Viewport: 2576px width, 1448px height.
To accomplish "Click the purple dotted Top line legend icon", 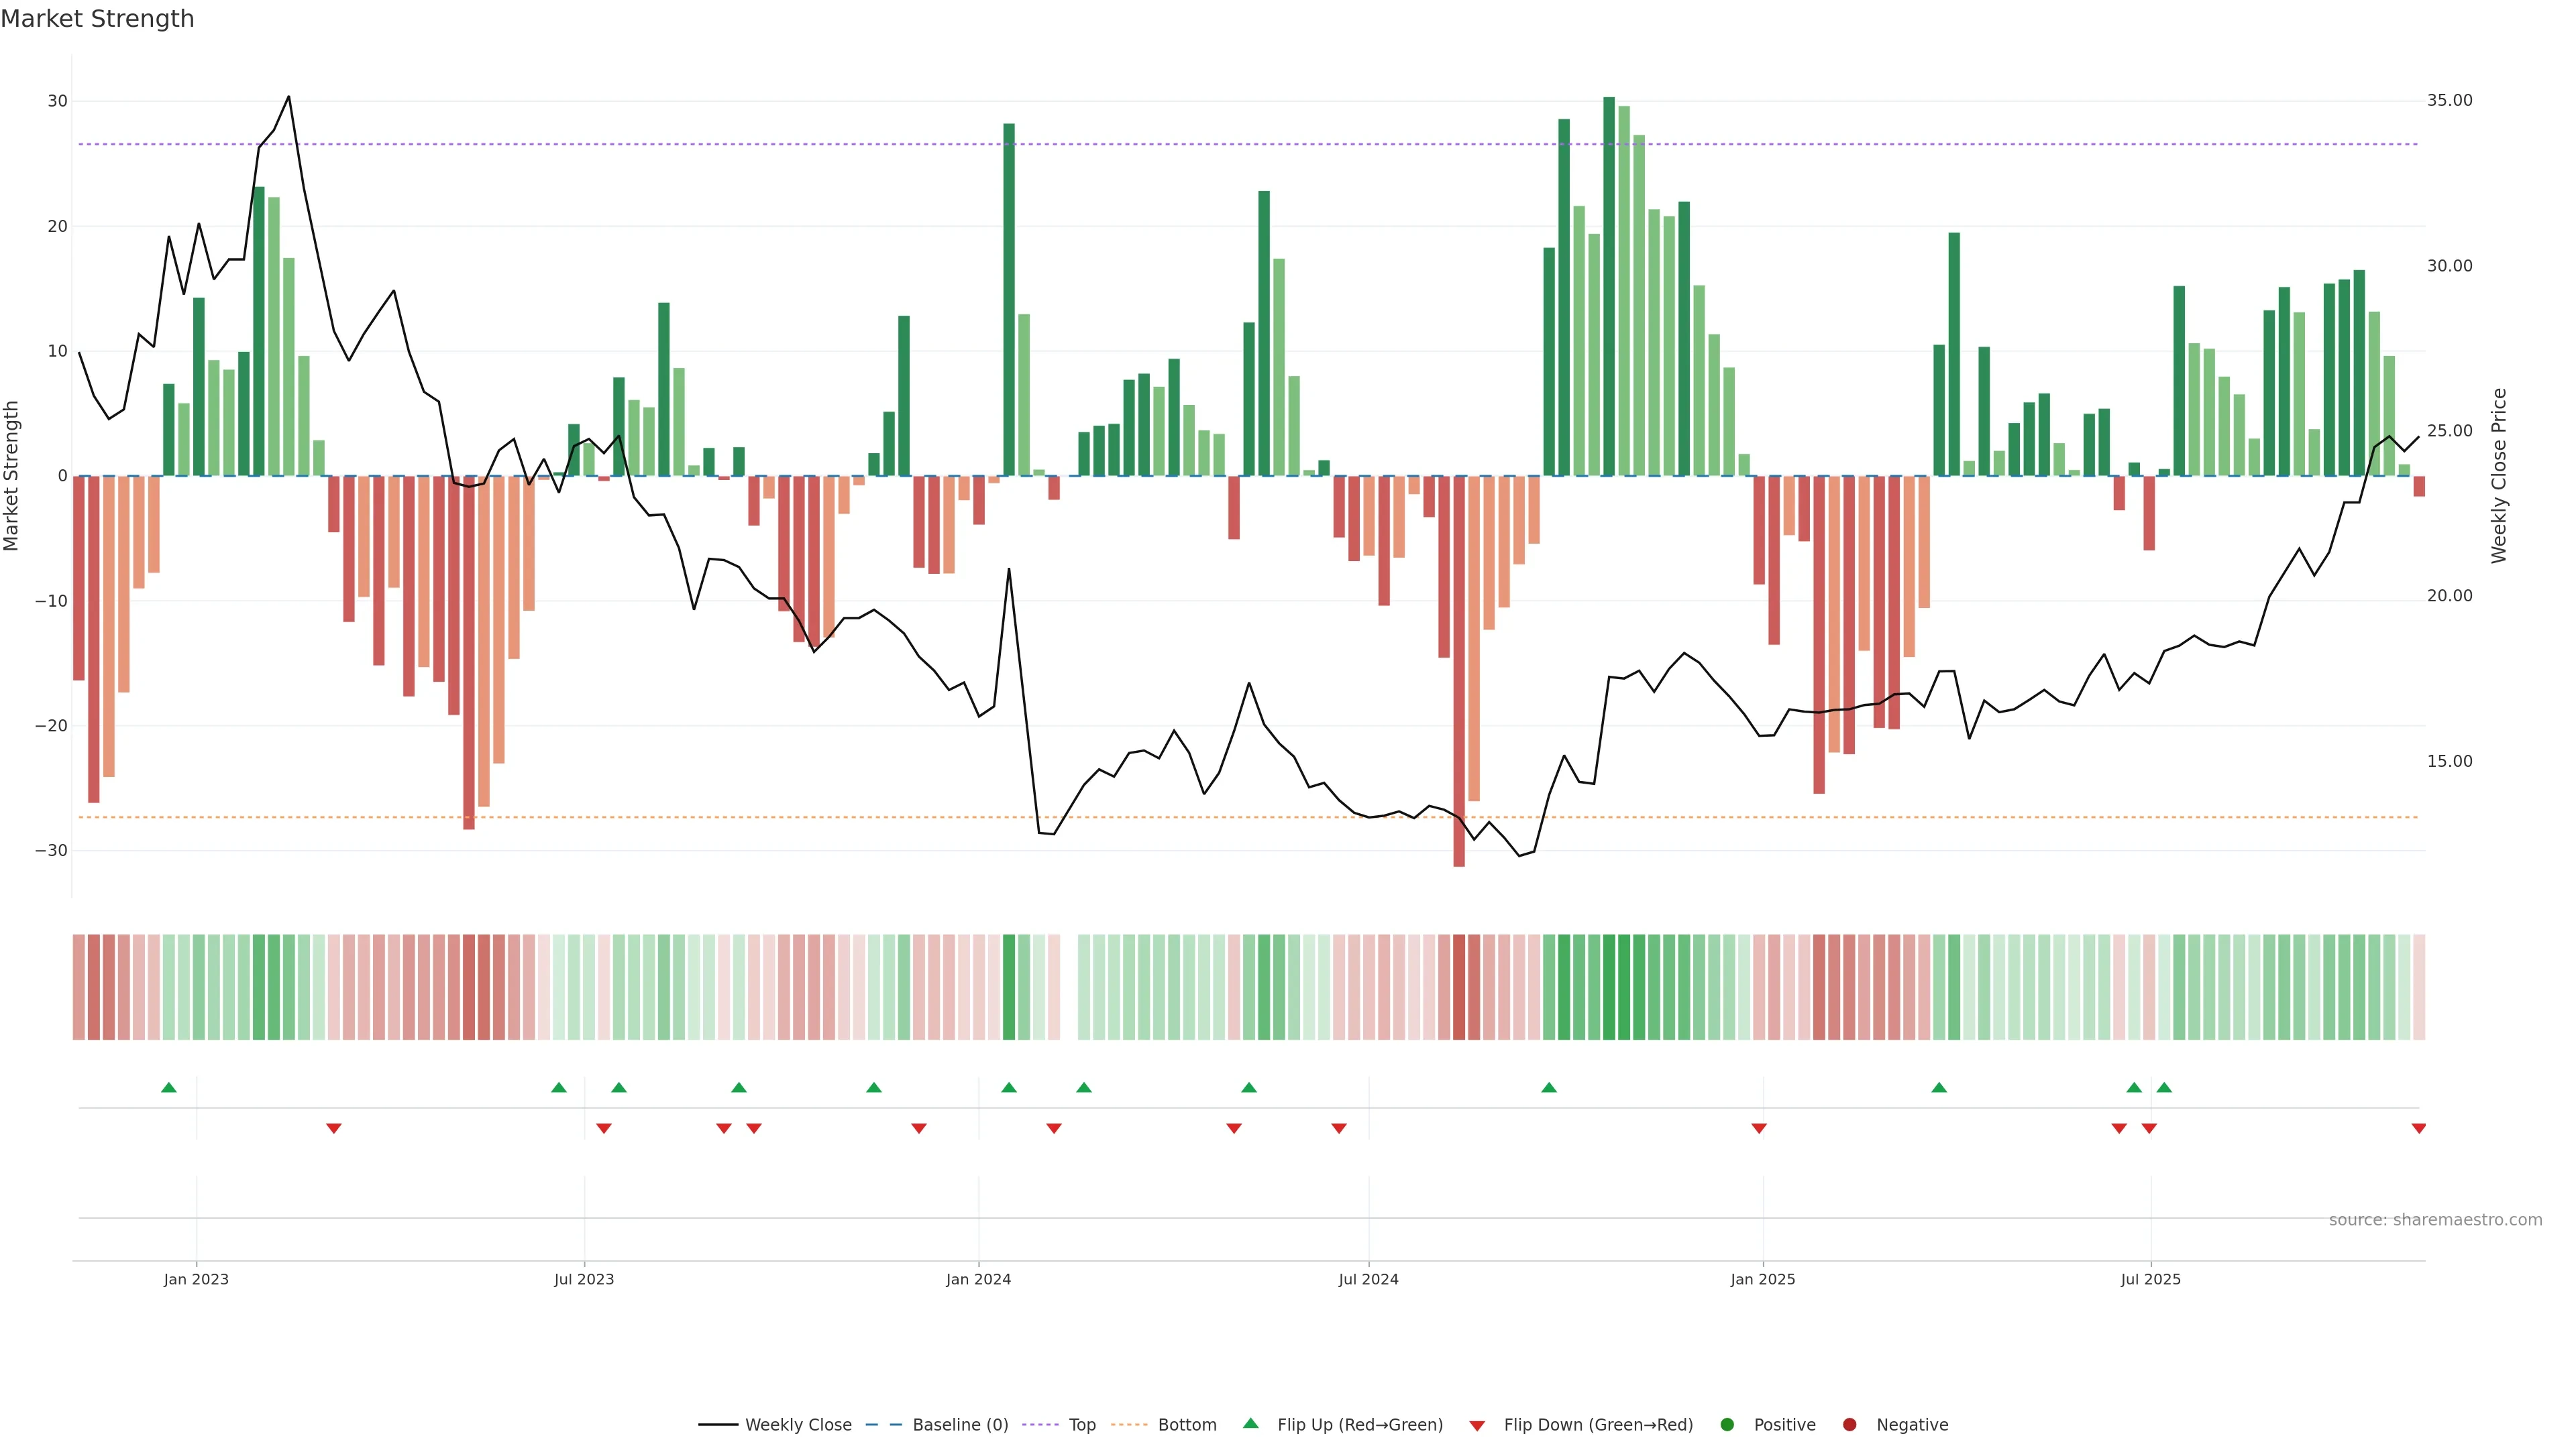I will pos(1041,1425).
